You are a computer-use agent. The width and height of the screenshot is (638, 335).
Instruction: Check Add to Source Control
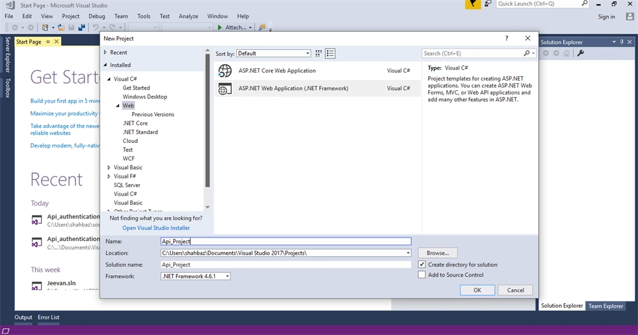422,275
